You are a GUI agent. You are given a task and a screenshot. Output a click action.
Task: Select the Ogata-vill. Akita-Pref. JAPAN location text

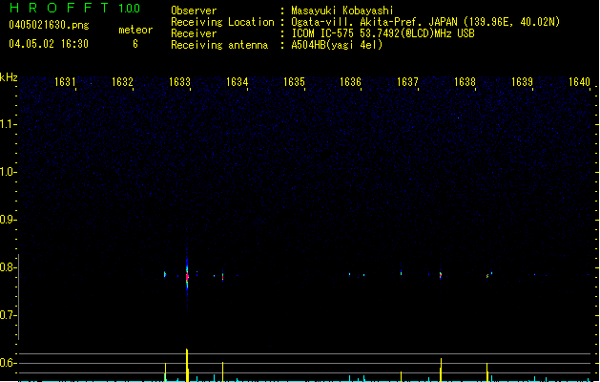425,22
